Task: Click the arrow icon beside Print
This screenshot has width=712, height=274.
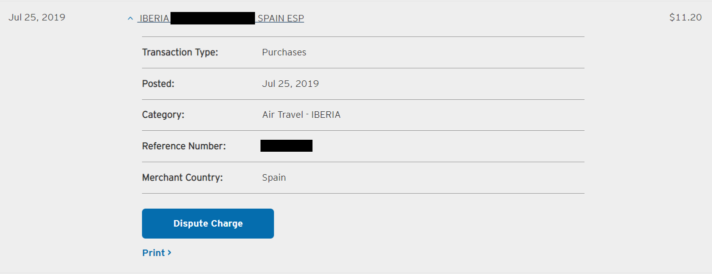Action: (169, 253)
